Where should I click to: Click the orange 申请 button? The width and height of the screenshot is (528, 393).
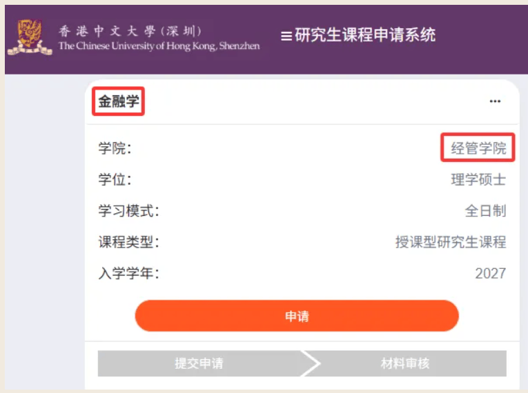click(x=297, y=316)
